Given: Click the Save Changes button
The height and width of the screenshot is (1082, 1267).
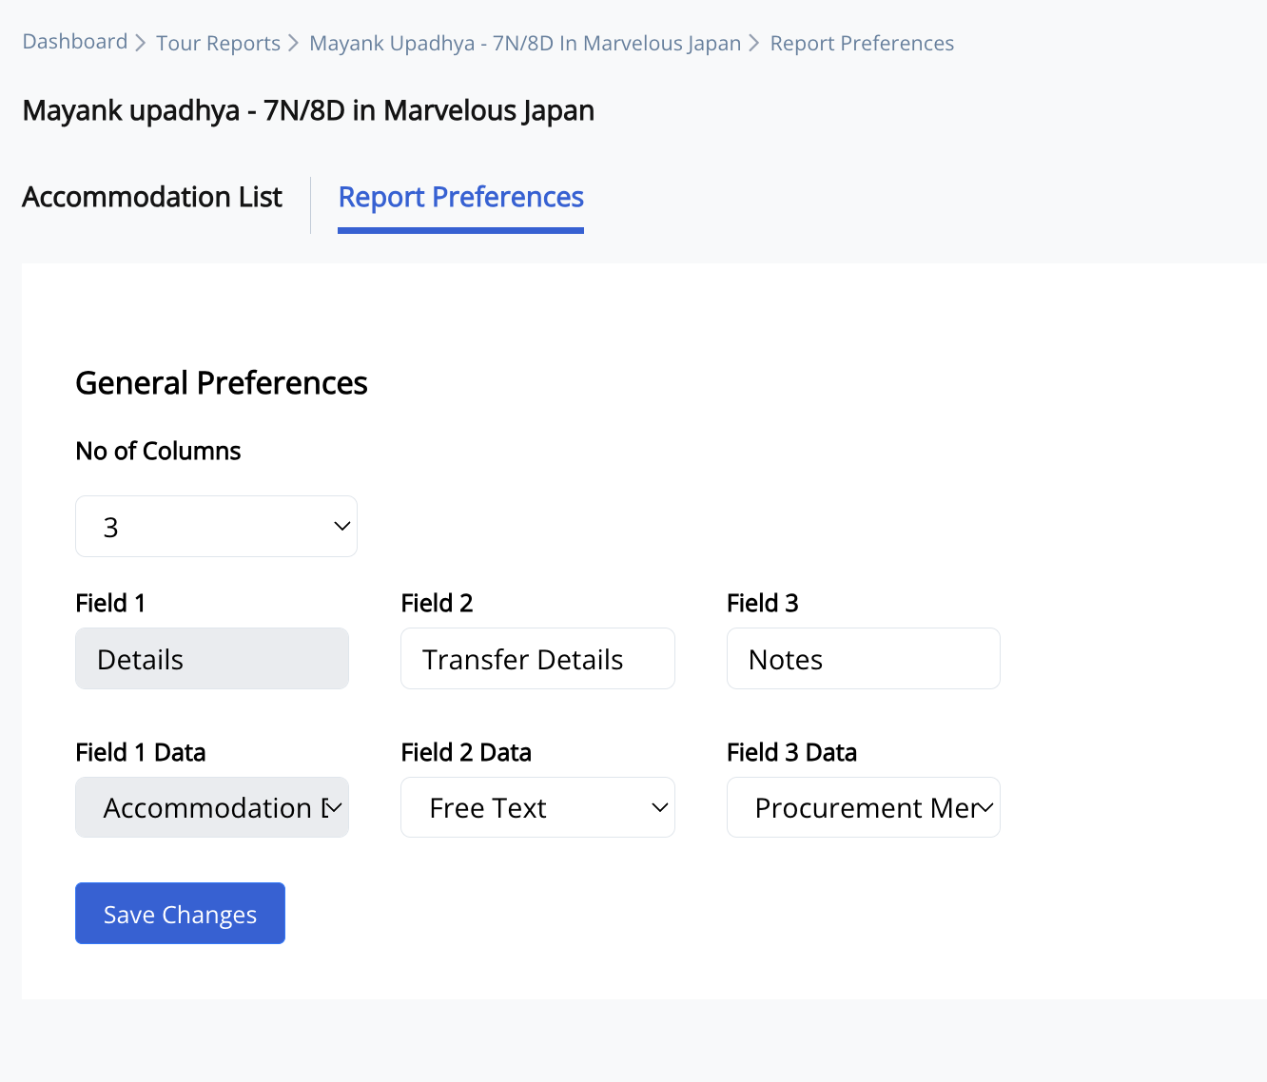Looking at the screenshot, I should click(x=180, y=914).
